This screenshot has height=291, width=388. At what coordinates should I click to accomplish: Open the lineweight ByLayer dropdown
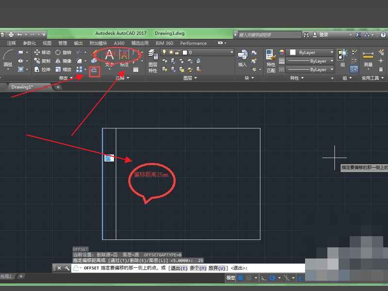click(310, 61)
